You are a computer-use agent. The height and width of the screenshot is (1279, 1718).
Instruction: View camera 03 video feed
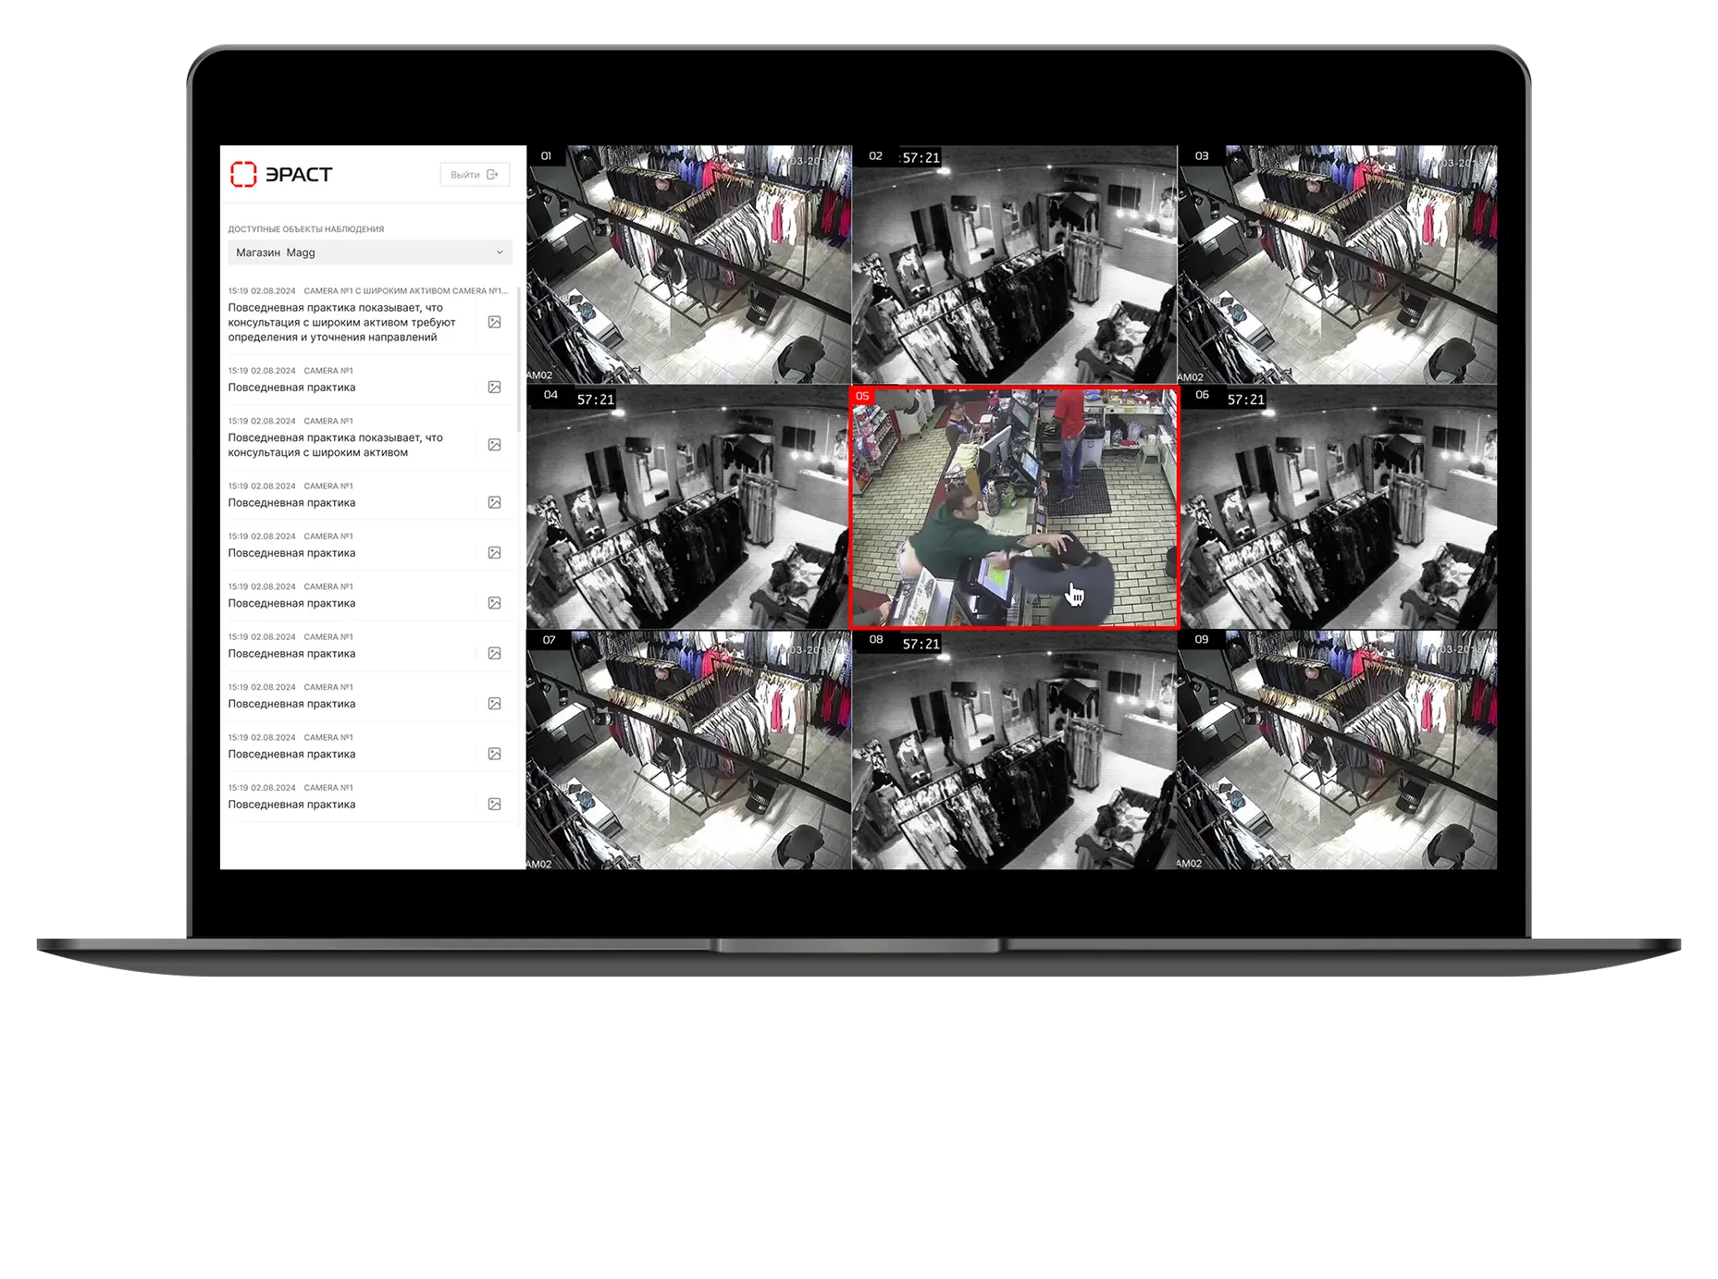click(1337, 264)
